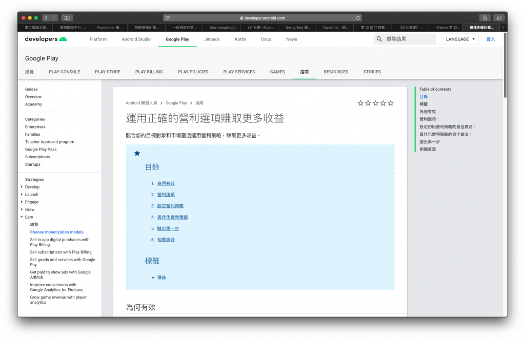Viewport: 525px width, 340px height.
Task: Open Google Play Pass in sidebar
Action: [x=41, y=150]
